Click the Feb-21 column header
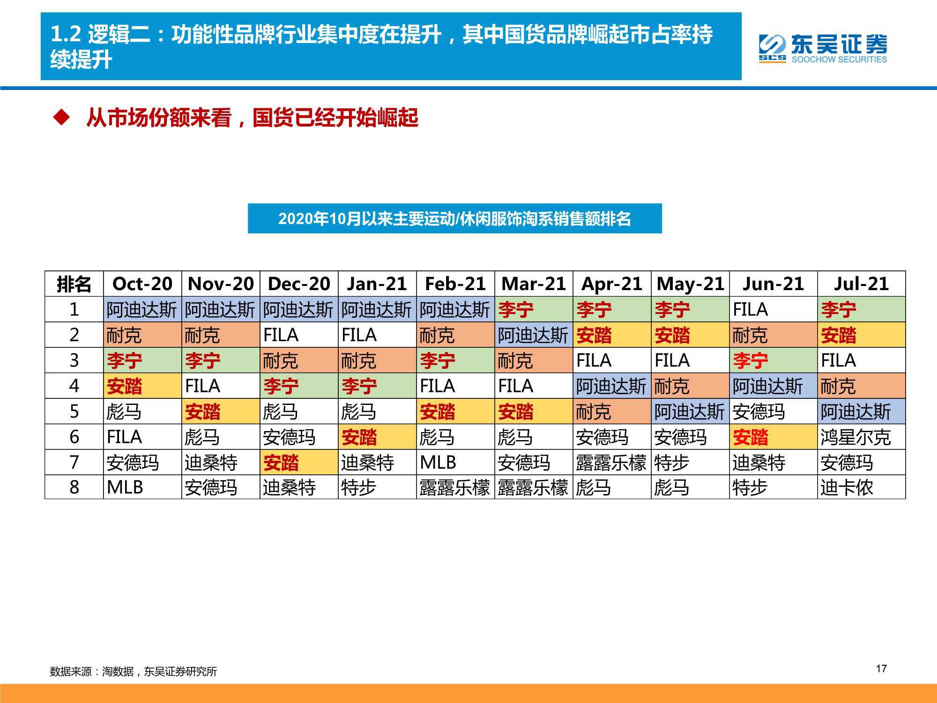 [455, 284]
